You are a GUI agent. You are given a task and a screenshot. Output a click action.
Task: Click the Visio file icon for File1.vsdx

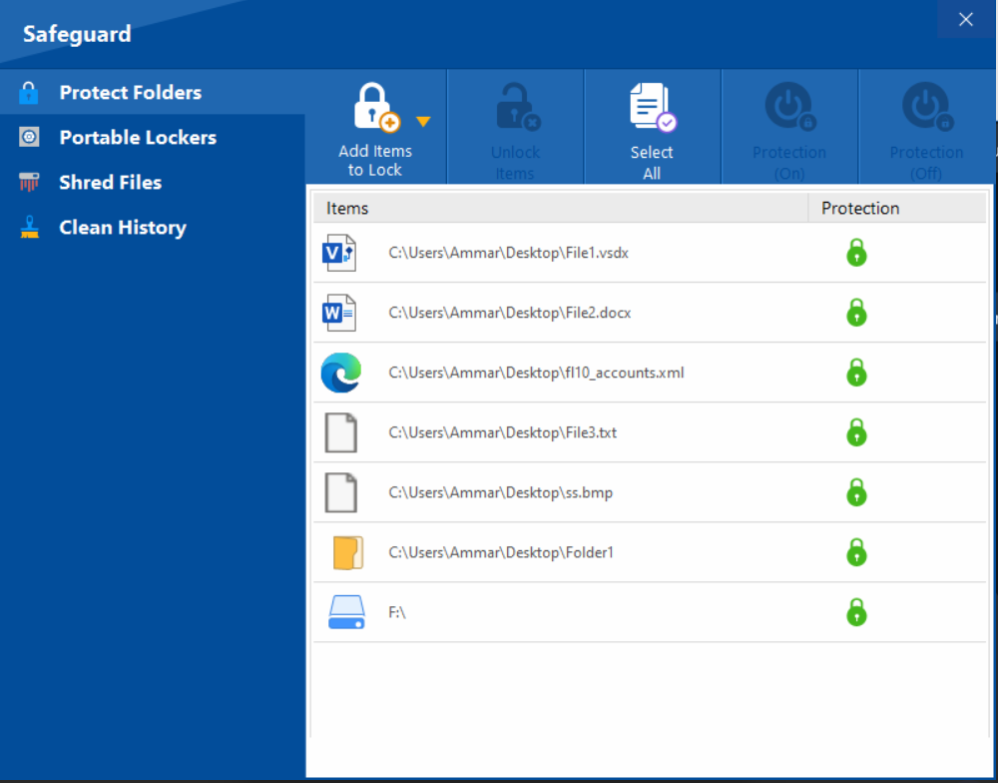pos(339,253)
